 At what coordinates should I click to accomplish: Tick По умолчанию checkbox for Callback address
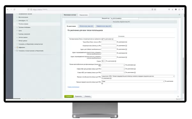[x=126, y=49]
